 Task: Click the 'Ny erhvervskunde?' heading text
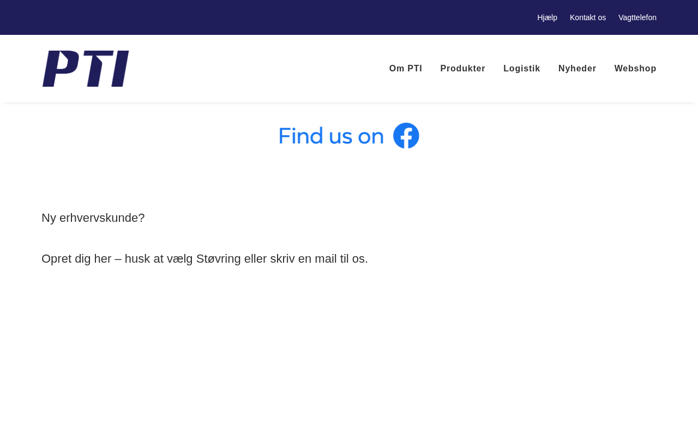pos(93,218)
